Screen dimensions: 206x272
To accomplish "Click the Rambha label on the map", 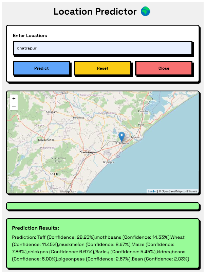I will pyautogui.click(x=143, y=111).
